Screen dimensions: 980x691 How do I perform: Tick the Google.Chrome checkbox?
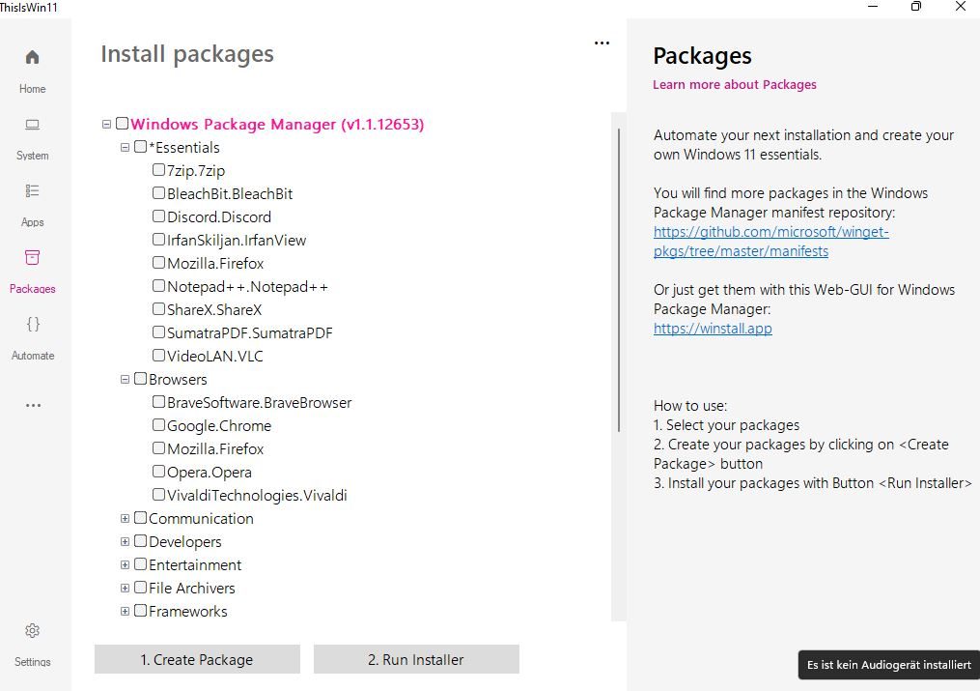[x=158, y=425]
